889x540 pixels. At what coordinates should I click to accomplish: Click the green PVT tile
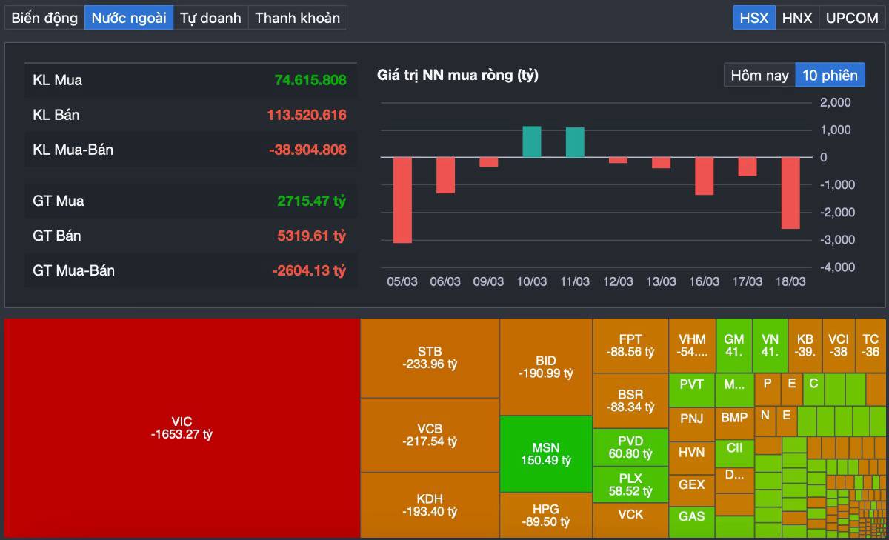pos(692,390)
